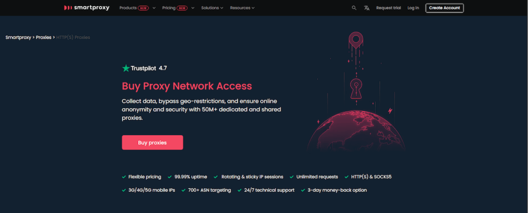This screenshot has height=213, width=528.
Task: Open the search magnifier icon
Action: [354, 8]
